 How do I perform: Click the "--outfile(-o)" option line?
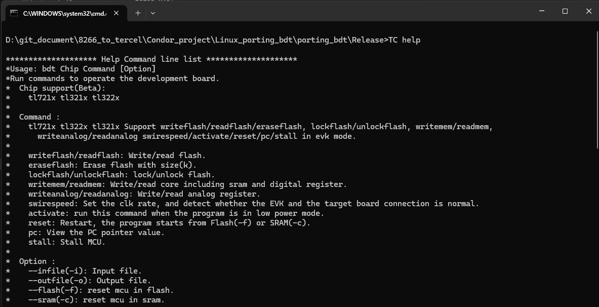pyautogui.click(x=90, y=281)
